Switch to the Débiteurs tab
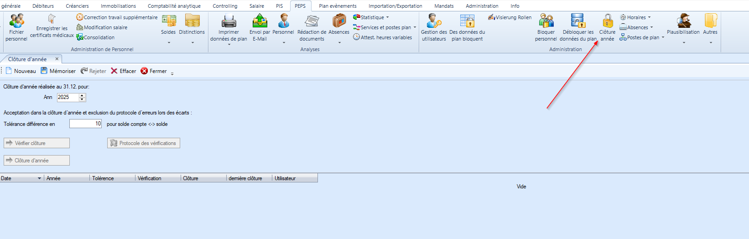Viewport: 749px width, 239px height. (43, 6)
